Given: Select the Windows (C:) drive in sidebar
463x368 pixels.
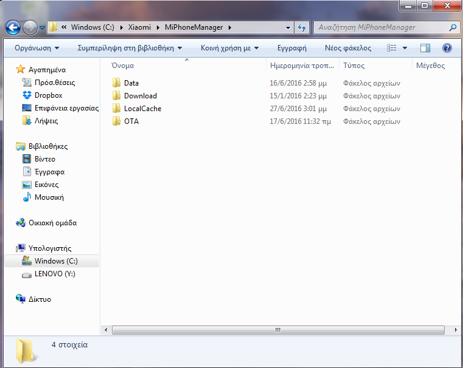Looking at the screenshot, I should pos(52,261).
